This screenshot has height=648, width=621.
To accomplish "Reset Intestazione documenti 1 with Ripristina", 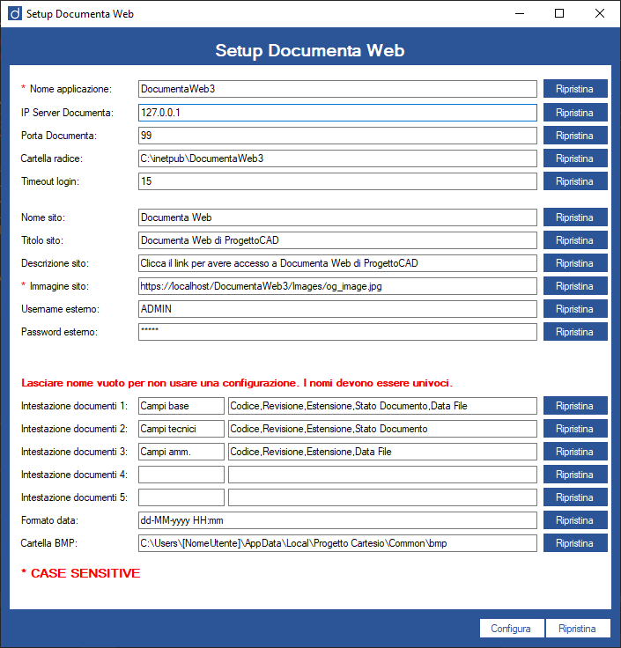I will pyautogui.click(x=575, y=406).
